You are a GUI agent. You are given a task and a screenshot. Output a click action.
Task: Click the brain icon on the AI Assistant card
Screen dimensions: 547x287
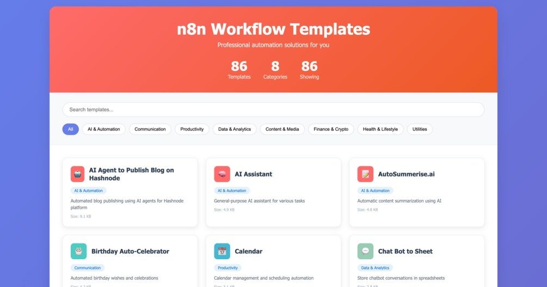222,174
